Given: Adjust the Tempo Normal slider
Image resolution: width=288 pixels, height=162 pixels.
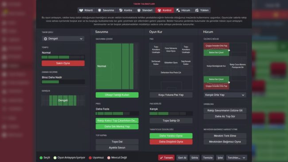Looking at the screenshot, I should (x=63, y=57).
